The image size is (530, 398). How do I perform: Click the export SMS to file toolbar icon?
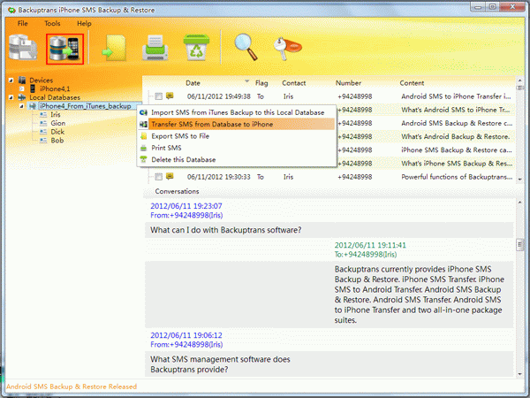[115, 49]
